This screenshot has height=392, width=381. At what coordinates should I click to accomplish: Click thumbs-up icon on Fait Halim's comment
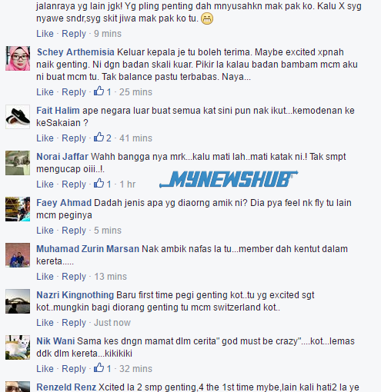click(99, 137)
